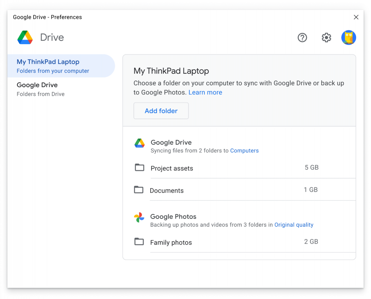
Task: Click the My ThinkPad Laptop panel heading
Action: [x=171, y=71]
